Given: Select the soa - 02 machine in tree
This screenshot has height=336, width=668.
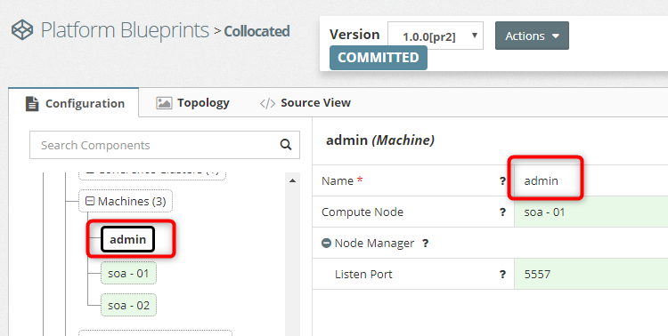Looking at the screenshot, I should pyautogui.click(x=128, y=306).
